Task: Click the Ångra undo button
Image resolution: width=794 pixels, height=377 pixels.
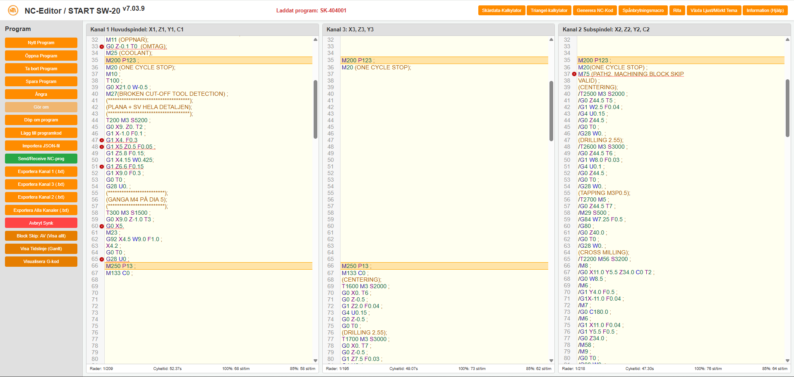Action: point(41,94)
